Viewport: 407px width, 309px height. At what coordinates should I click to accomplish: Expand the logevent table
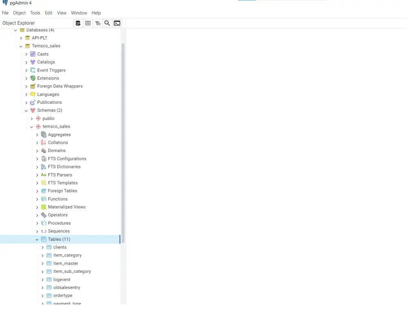42,280
